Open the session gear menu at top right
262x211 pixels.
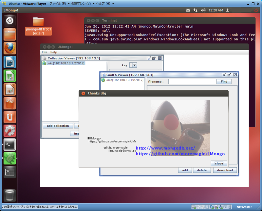click(256, 10)
